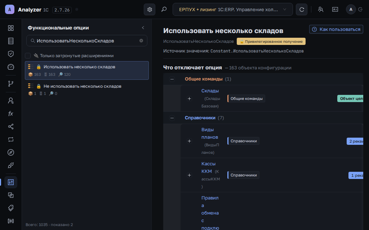Click Справочники tag in Кассы ККМ row

pyautogui.click(x=244, y=175)
